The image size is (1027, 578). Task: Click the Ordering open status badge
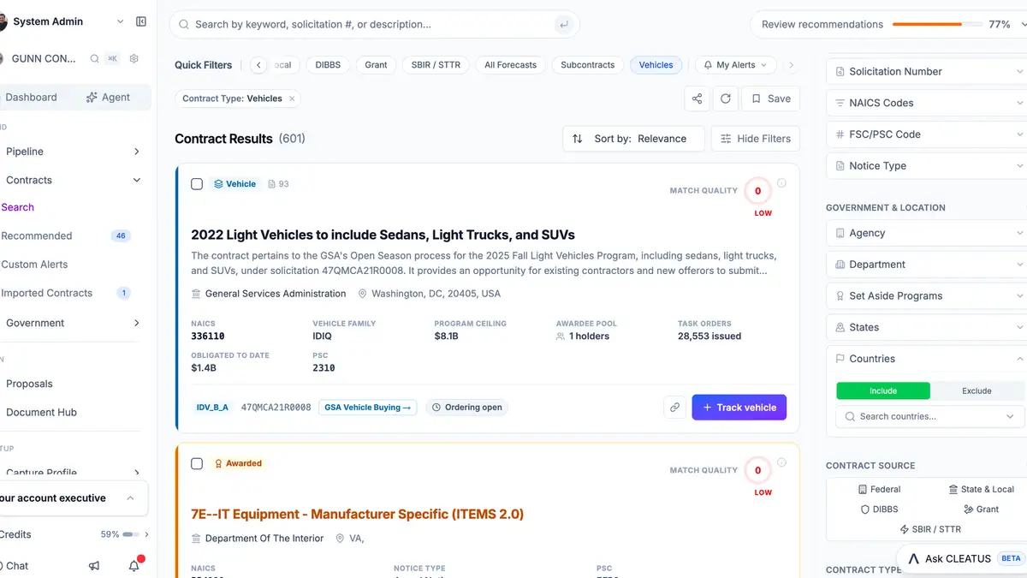[467, 408]
